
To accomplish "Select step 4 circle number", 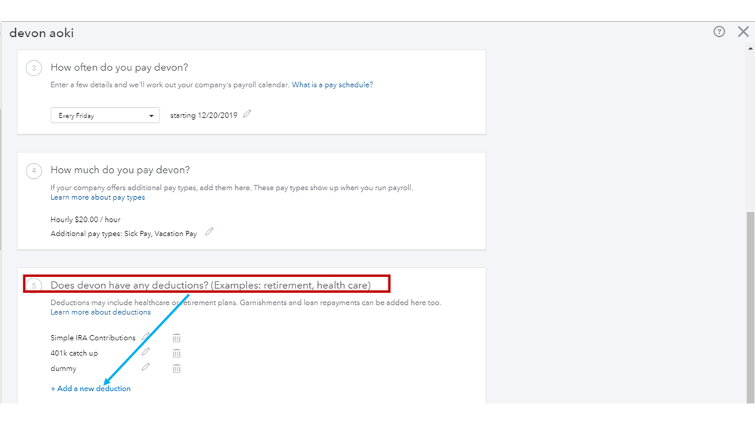I will (34, 171).
